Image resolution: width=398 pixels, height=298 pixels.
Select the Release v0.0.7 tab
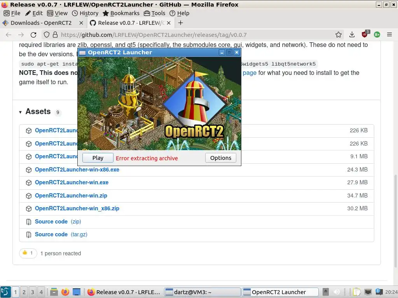click(131, 23)
